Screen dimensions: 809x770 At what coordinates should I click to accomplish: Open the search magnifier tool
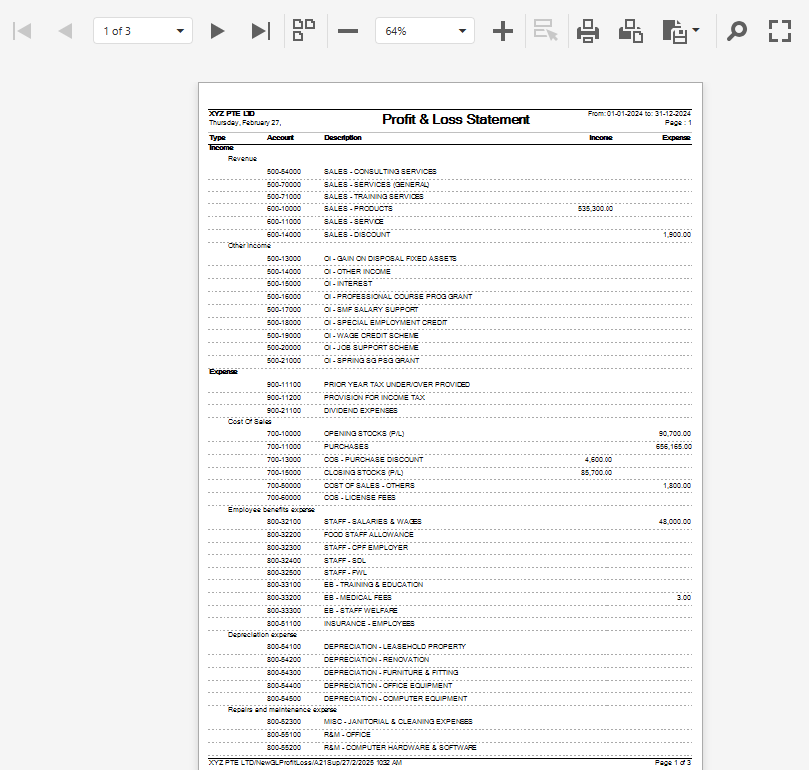point(736,31)
